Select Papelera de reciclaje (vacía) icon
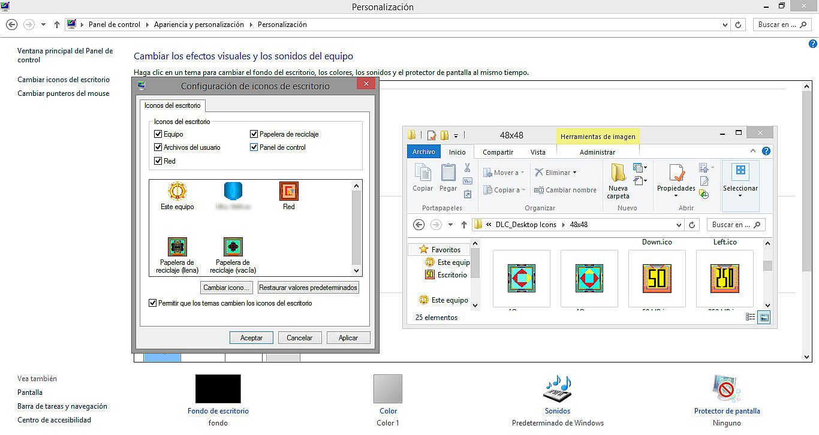819x435 pixels. [233, 247]
